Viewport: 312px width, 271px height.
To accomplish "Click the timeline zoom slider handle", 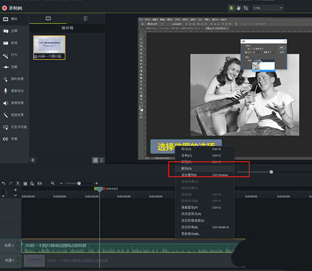I will pyautogui.click(x=79, y=183).
